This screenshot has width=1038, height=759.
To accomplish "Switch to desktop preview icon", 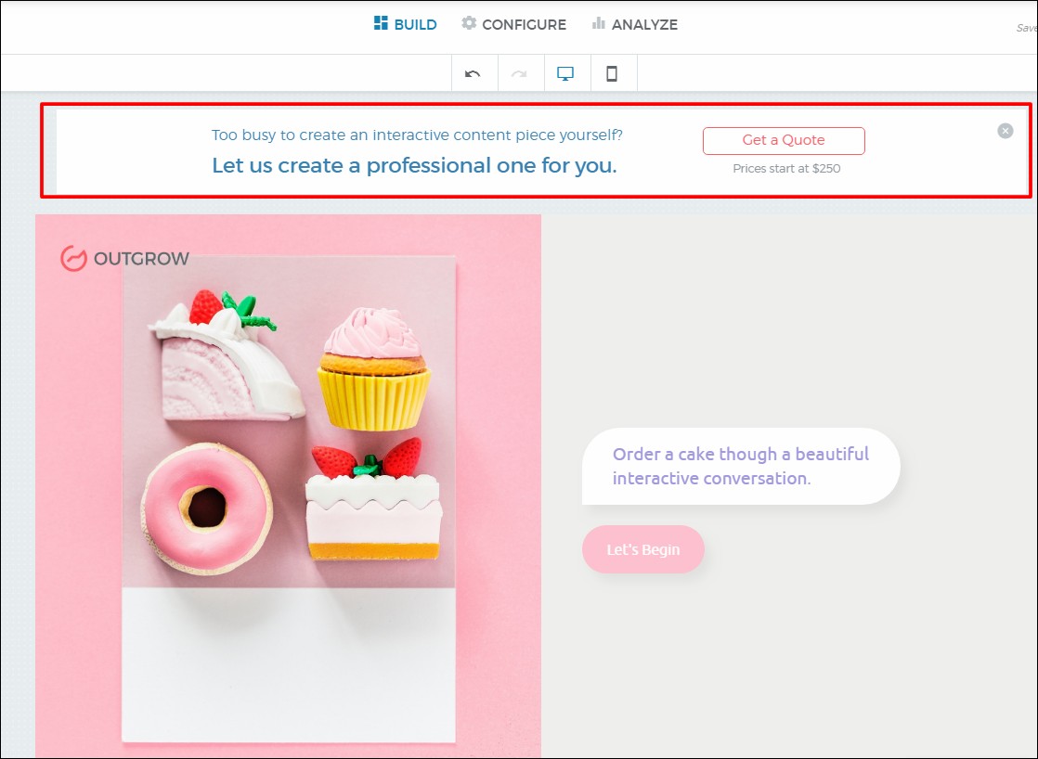I will [565, 74].
